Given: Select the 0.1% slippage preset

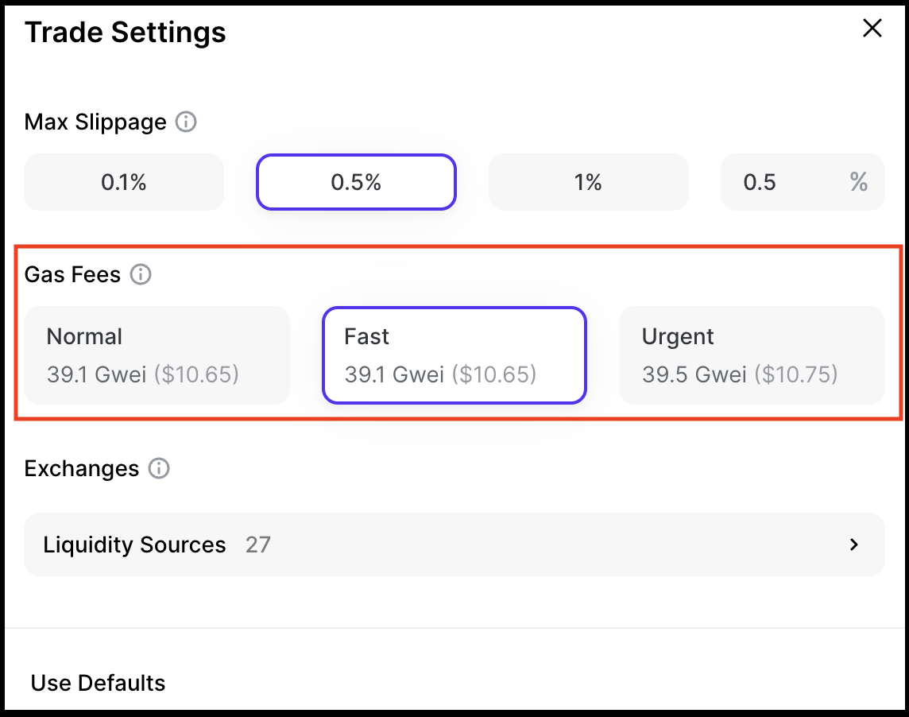Looking at the screenshot, I should pyautogui.click(x=124, y=182).
